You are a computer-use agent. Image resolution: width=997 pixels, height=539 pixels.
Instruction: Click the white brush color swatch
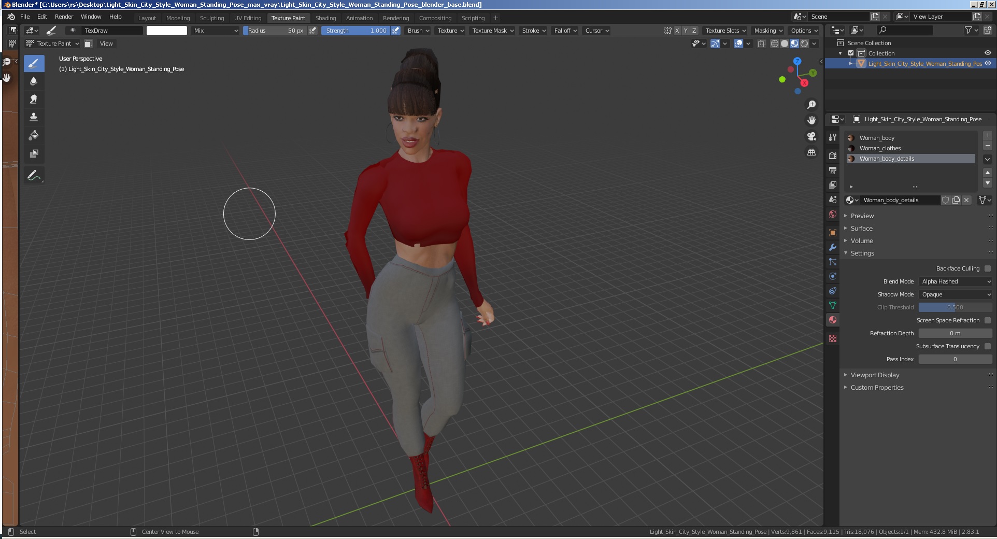(167, 31)
